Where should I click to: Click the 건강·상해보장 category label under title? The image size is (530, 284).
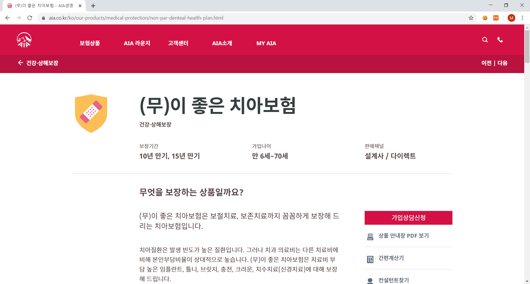[x=155, y=124]
